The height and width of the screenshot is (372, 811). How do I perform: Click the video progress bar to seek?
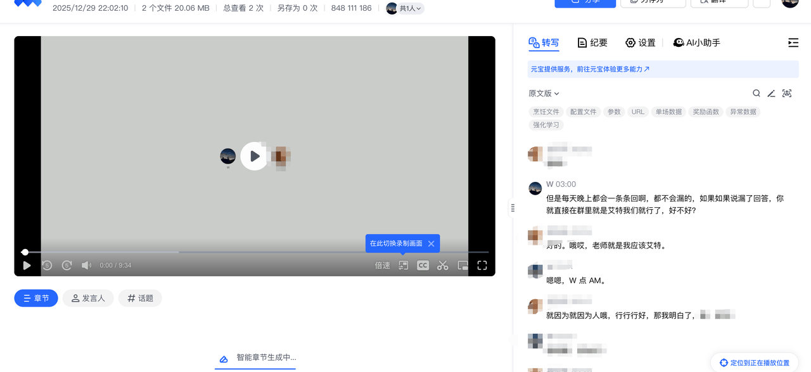[x=253, y=252]
